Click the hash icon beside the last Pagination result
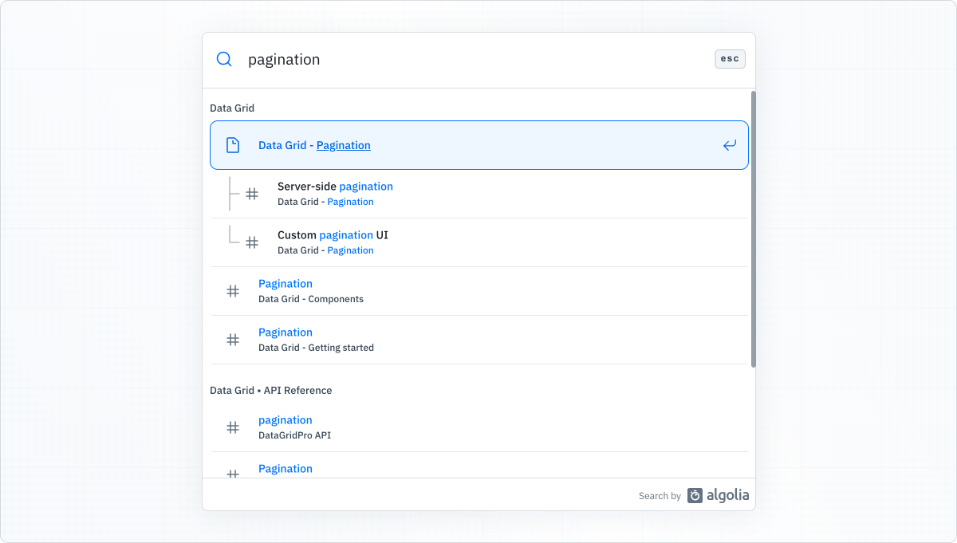 click(x=232, y=474)
